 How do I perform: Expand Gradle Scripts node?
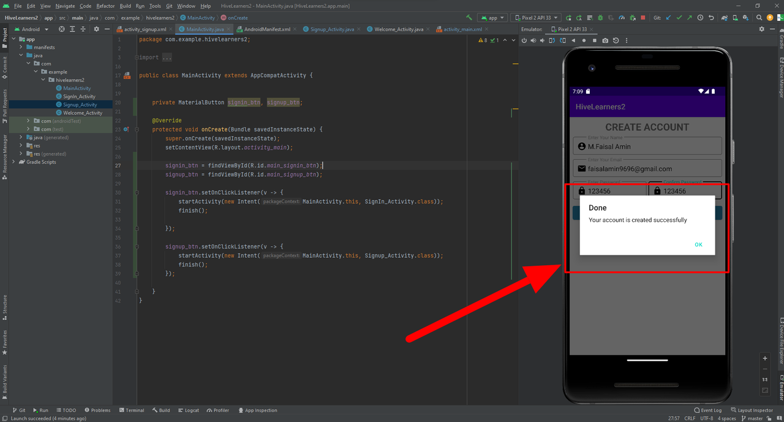pos(13,162)
